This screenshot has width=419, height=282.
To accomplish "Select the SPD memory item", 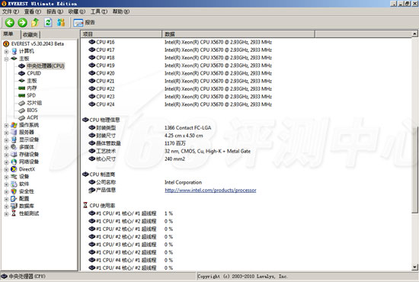I will click(x=31, y=95).
